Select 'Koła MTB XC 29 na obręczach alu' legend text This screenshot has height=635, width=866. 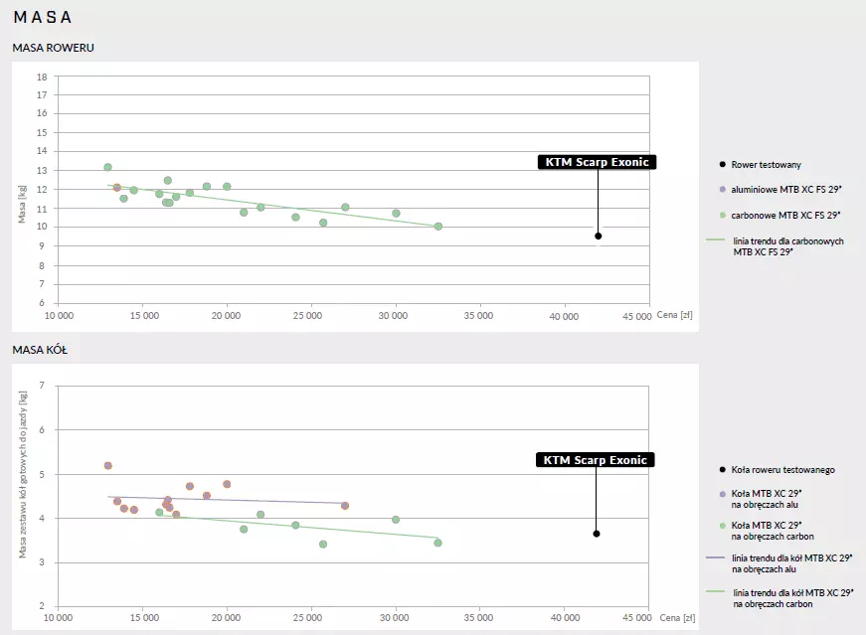(x=767, y=499)
